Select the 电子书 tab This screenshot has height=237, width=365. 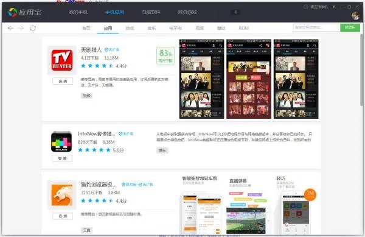[176, 28]
